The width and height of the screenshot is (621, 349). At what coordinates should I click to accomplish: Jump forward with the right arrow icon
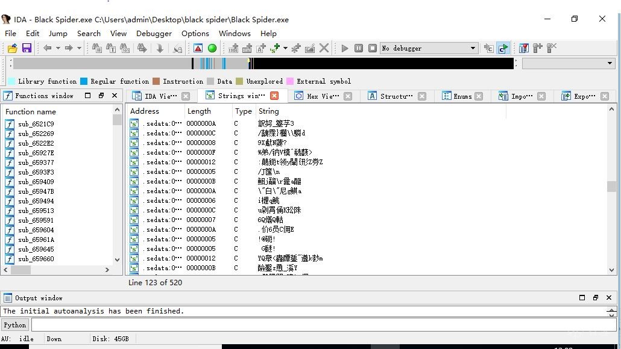click(69, 48)
